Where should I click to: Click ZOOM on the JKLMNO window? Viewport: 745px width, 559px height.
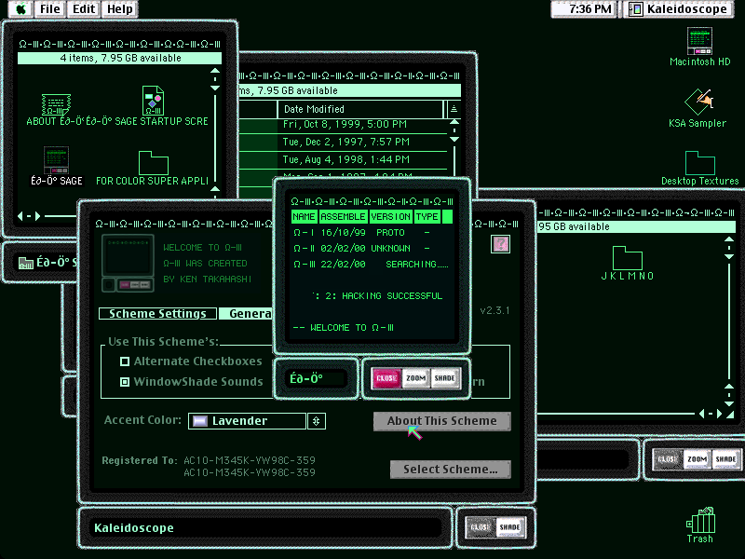click(x=697, y=459)
